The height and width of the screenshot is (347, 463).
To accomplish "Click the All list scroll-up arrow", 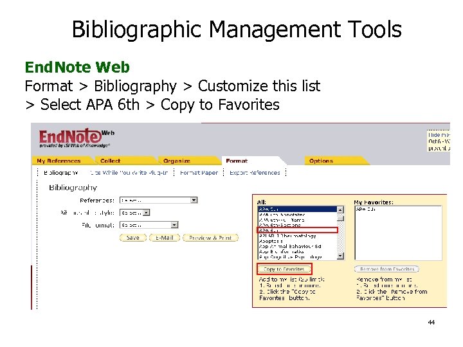I will (x=340, y=209).
